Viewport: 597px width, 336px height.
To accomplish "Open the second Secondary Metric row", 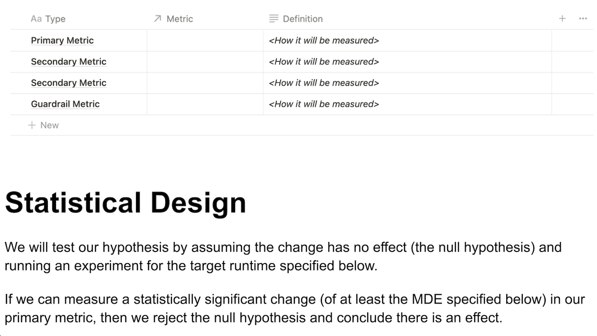I will 68,83.
